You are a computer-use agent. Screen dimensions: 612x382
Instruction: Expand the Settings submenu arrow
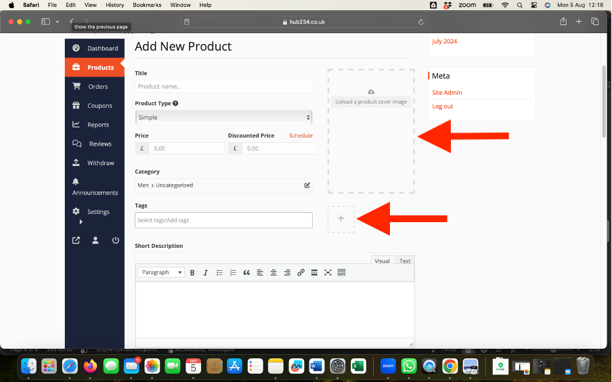pyautogui.click(x=81, y=221)
